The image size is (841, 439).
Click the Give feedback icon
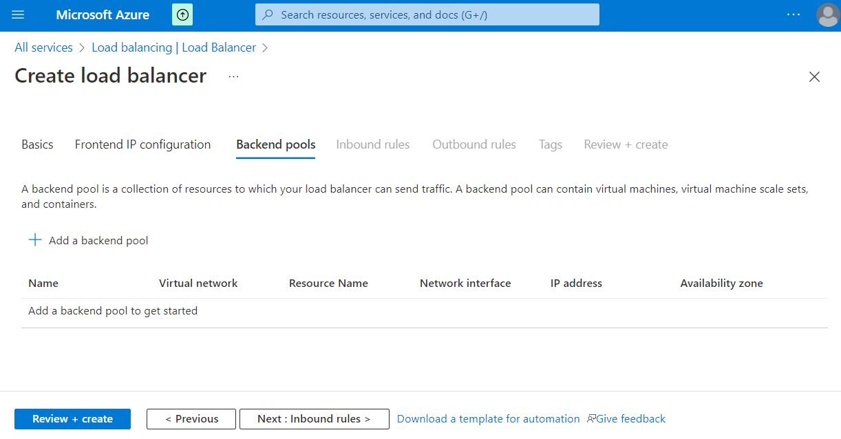[x=592, y=418]
